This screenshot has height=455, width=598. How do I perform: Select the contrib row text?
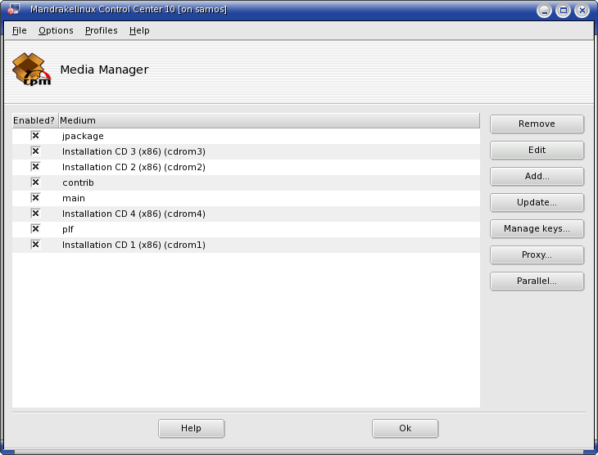(x=78, y=182)
